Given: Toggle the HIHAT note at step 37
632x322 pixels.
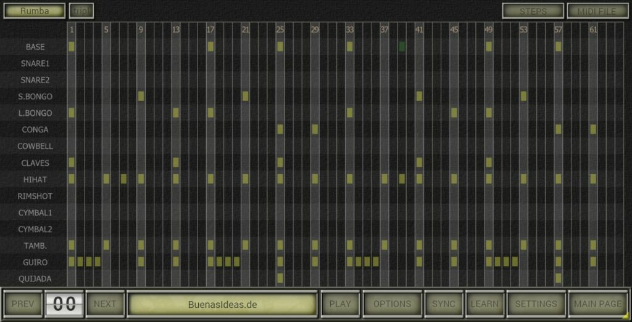Looking at the screenshot, I should (x=385, y=179).
